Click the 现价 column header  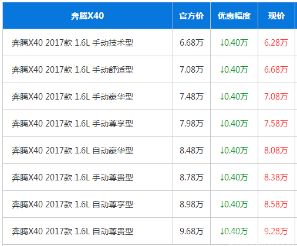click(276, 16)
